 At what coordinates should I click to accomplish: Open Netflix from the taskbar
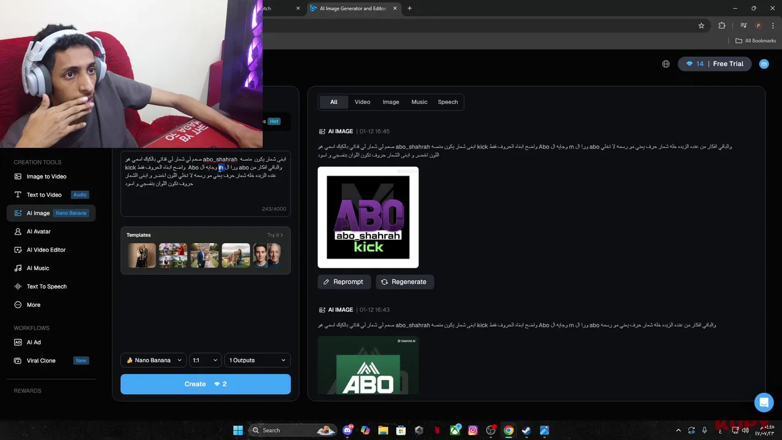pos(437,430)
